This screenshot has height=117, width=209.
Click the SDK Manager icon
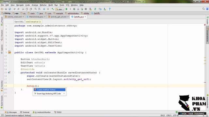tap(105, 9)
